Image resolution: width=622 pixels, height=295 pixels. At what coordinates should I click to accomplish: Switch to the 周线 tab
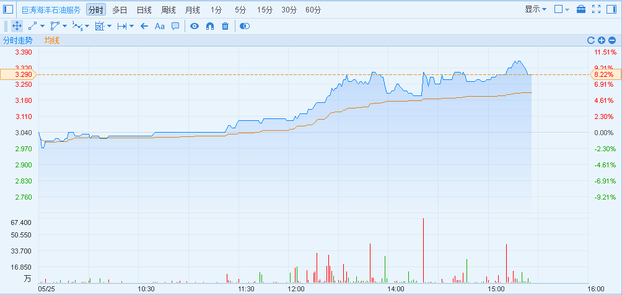(x=168, y=10)
